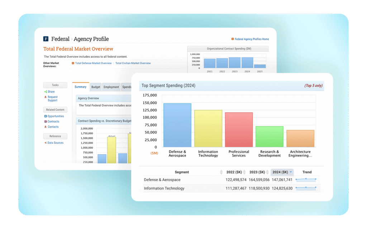Toggle sorting on the Segment column
The height and width of the screenshot is (229, 367).
[220, 172]
